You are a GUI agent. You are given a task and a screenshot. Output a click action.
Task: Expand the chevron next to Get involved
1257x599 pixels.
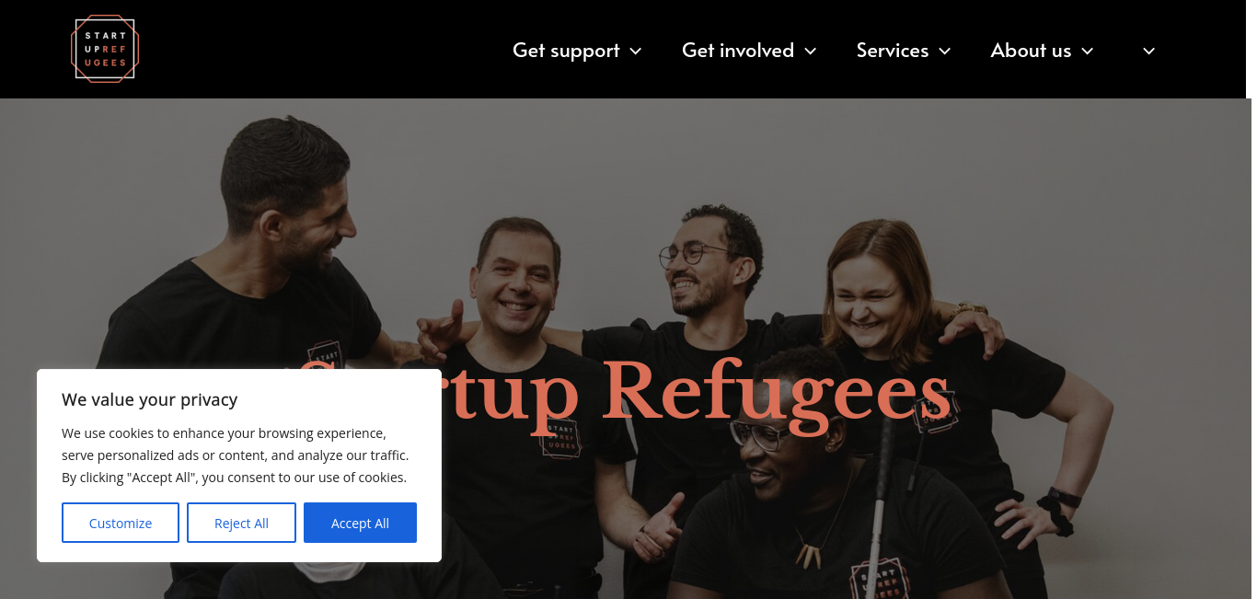click(811, 52)
